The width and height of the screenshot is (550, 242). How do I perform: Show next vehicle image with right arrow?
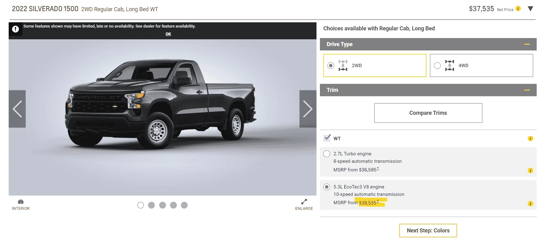[x=308, y=109]
